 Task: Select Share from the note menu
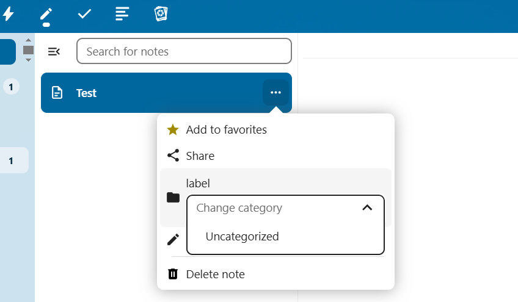point(200,156)
